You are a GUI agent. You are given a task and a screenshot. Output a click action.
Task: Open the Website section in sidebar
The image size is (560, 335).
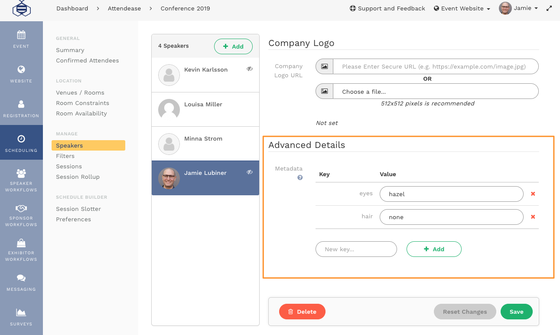[x=21, y=73]
